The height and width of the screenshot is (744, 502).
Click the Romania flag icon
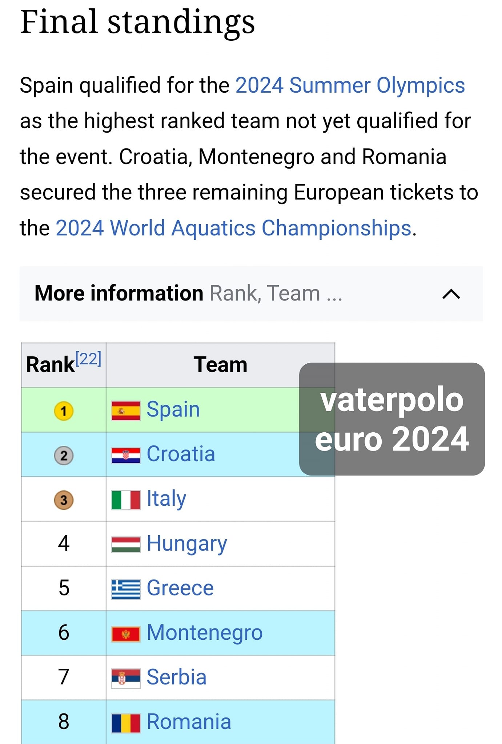pyautogui.click(x=125, y=723)
